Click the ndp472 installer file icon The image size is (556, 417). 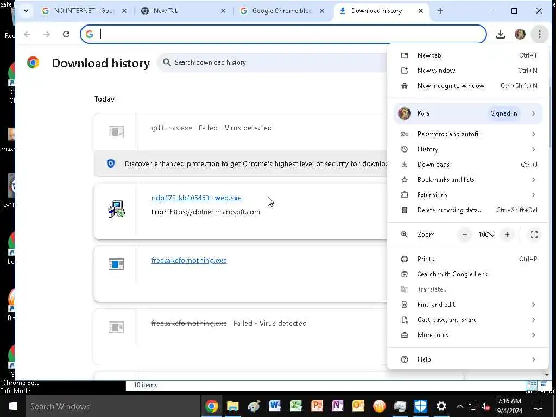pos(116,209)
